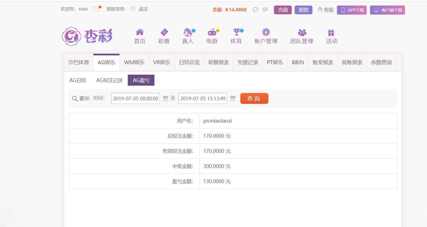Switch to the PT娱乐 tab
Screen dimensions: 427x227
pyautogui.click(x=275, y=63)
